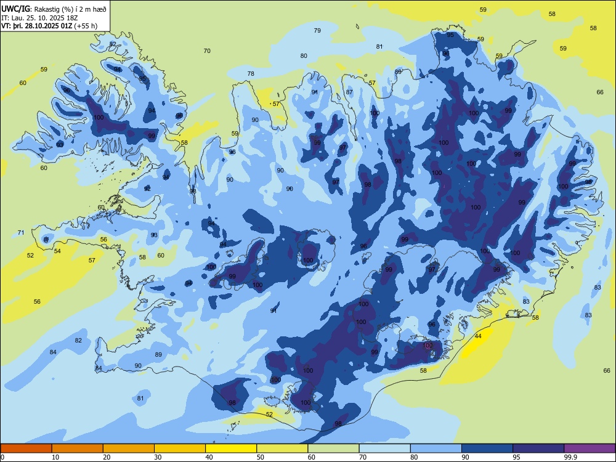The height and width of the screenshot is (462, 616).
Task: Select the map value '79' near the top
Action: pos(317,30)
